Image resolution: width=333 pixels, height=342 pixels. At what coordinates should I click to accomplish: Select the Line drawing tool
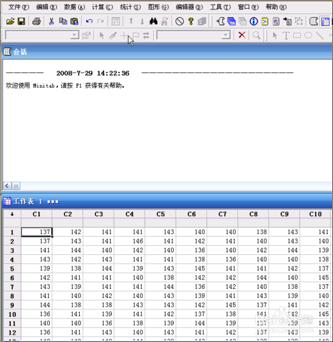pyautogui.click(x=320, y=35)
